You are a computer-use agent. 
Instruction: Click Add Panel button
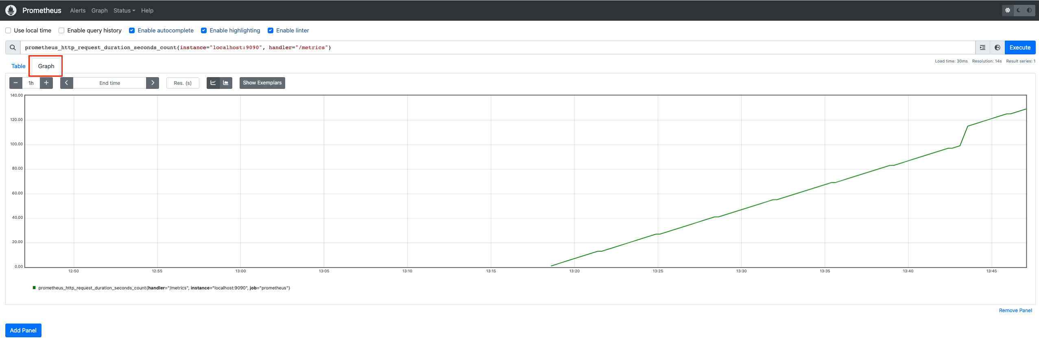[x=23, y=330]
